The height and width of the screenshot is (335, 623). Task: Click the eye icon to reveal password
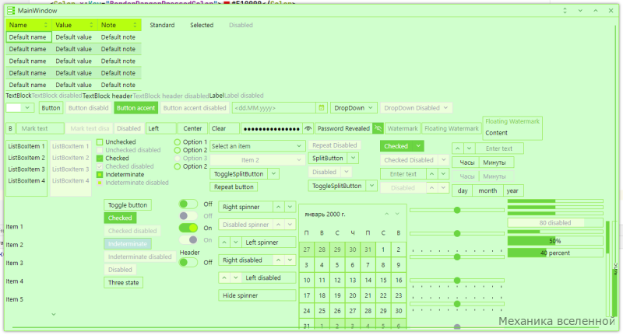308,128
